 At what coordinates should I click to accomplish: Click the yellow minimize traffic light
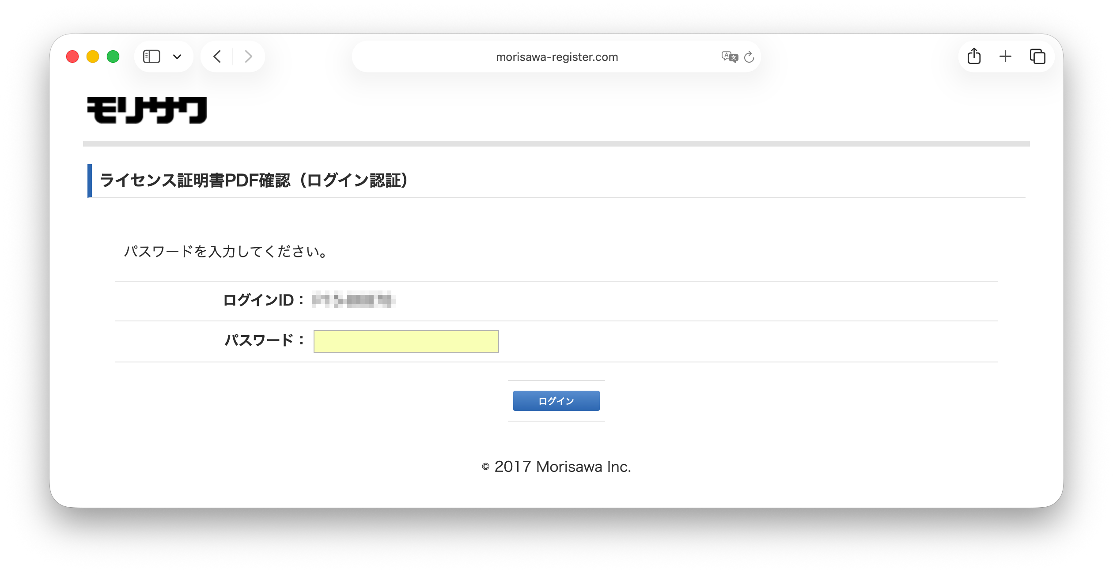pyautogui.click(x=92, y=57)
